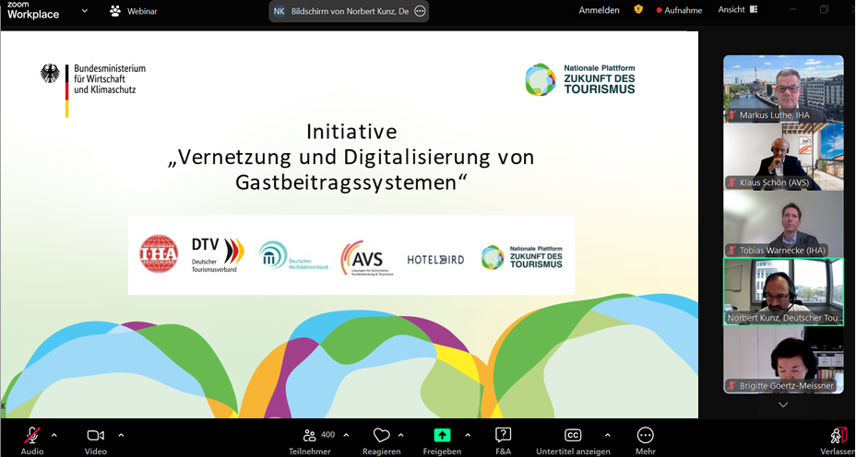Click the green Freigeben share-screen button
The height and width of the screenshot is (457, 856).
tap(442, 435)
